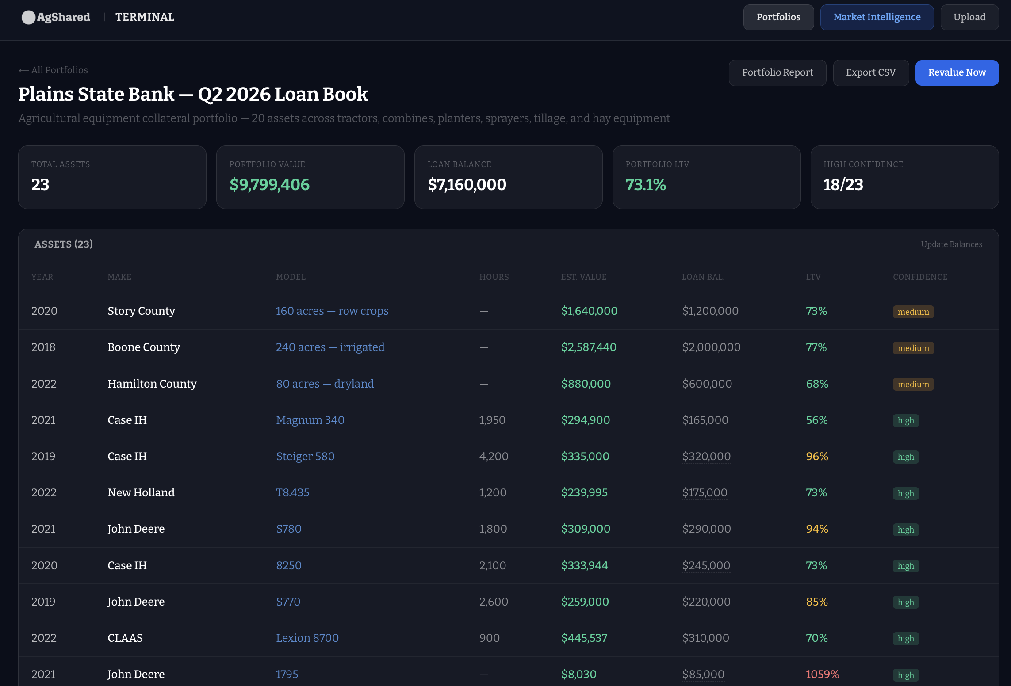Viewport: 1011px width, 686px height.
Task: Click the MODEL column header
Action: coord(291,277)
